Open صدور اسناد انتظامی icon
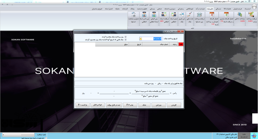258x139 pixels. [x=174, y=19]
